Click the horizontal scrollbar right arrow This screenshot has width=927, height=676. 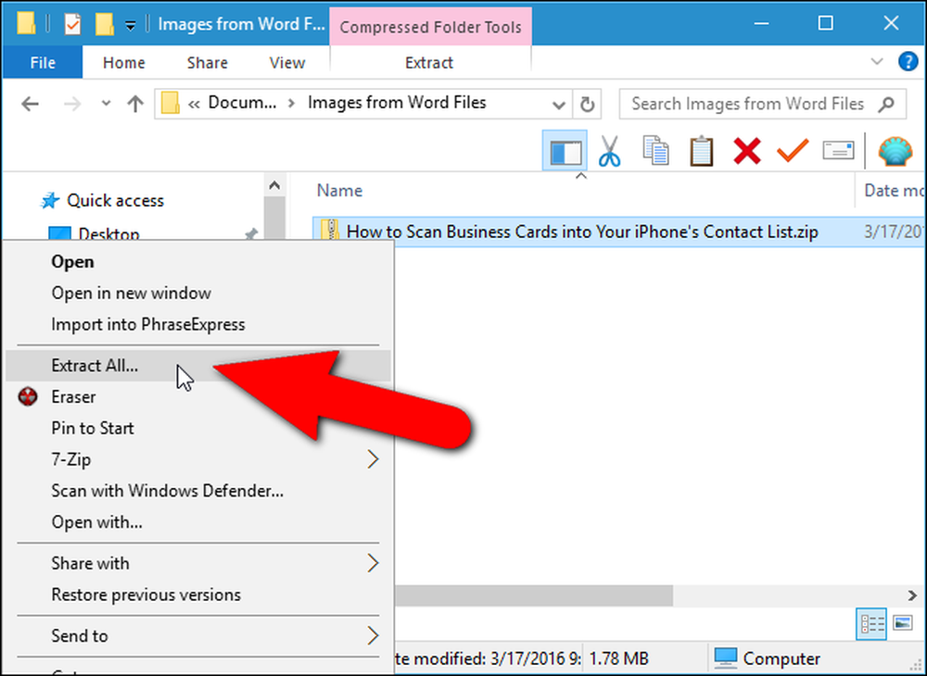912,595
